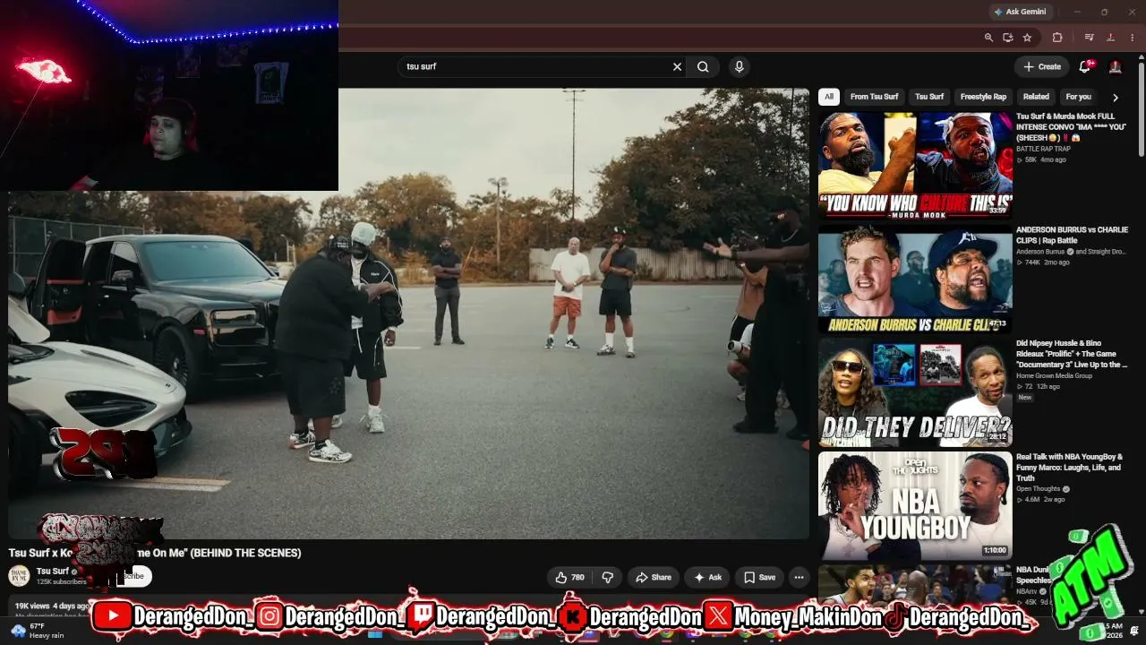
Task: Show more filter chips with right chevron
Action: [1116, 97]
